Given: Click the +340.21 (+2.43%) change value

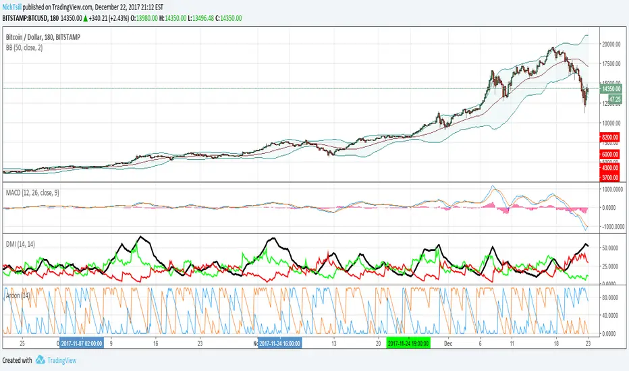Looking at the screenshot, I should pyautogui.click(x=109, y=18).
